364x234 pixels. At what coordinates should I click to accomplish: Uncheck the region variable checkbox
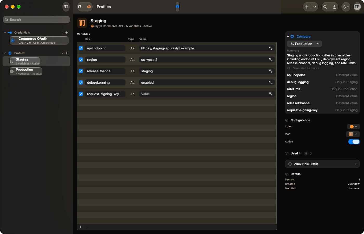pyautogui.click(x=81, y=60)
